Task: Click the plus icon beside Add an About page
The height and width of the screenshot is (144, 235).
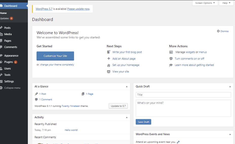Action: tap(109, 58)
